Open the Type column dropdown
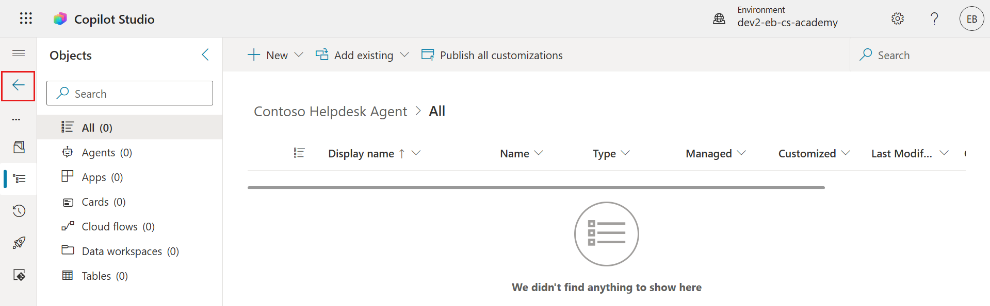Image resolution: width=990 pixels, height=306 pixels. coord(625,153)
